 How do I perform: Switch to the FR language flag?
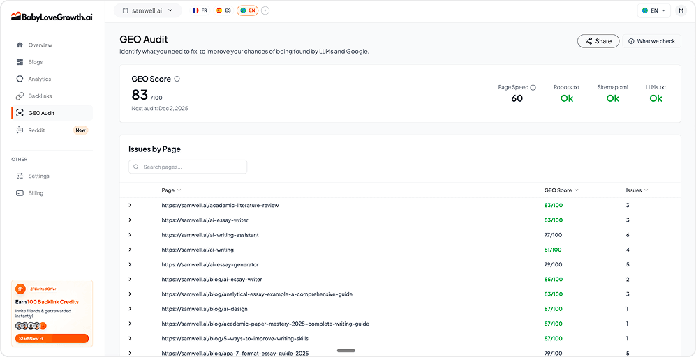click(x=200, y=10)
